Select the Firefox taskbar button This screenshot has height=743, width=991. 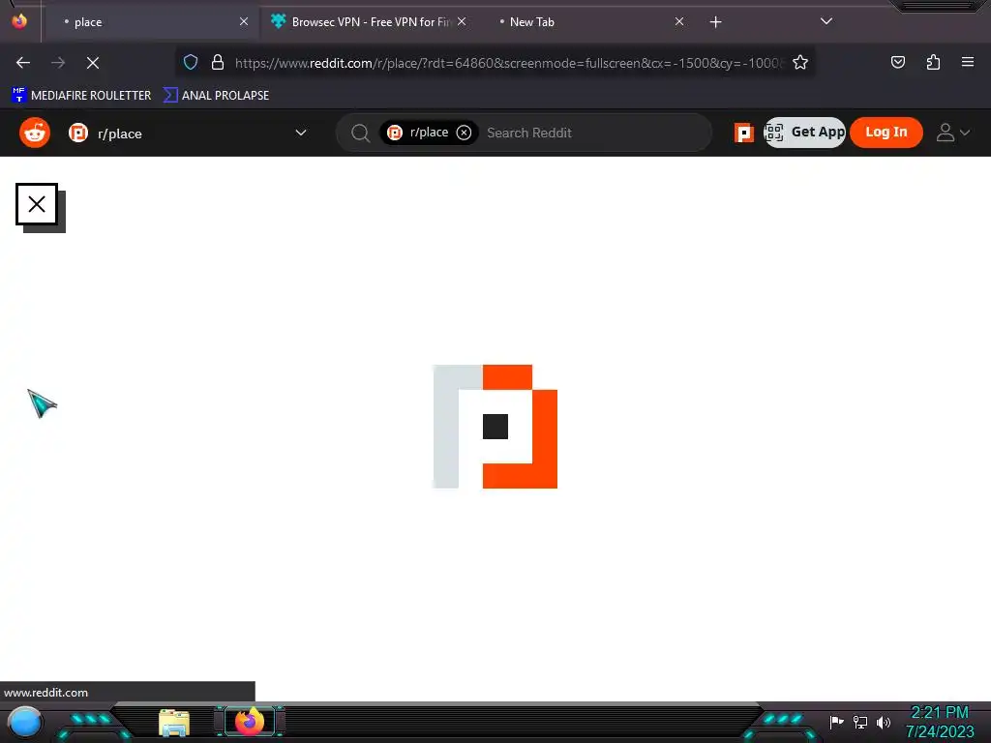[x=250, y=722]
